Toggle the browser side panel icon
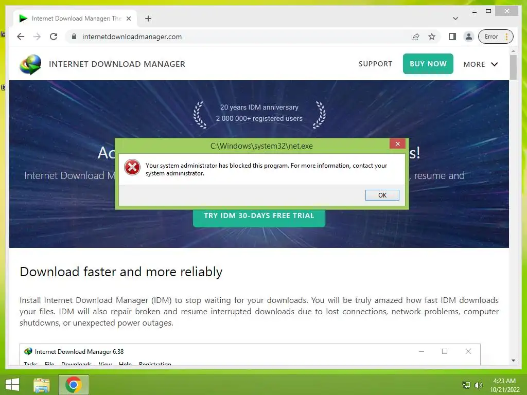 coord(452,37)
